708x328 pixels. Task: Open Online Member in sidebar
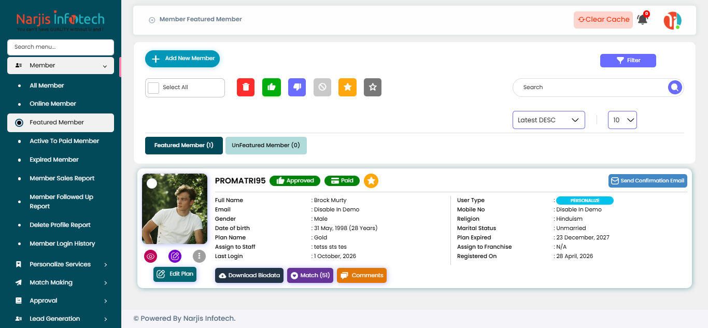tap(53, 104)
